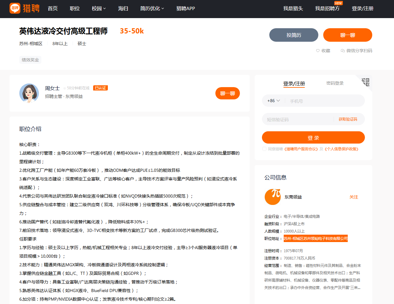Expand the 校园 dropdown menu
394x304 pixels.
pos(98,9)
